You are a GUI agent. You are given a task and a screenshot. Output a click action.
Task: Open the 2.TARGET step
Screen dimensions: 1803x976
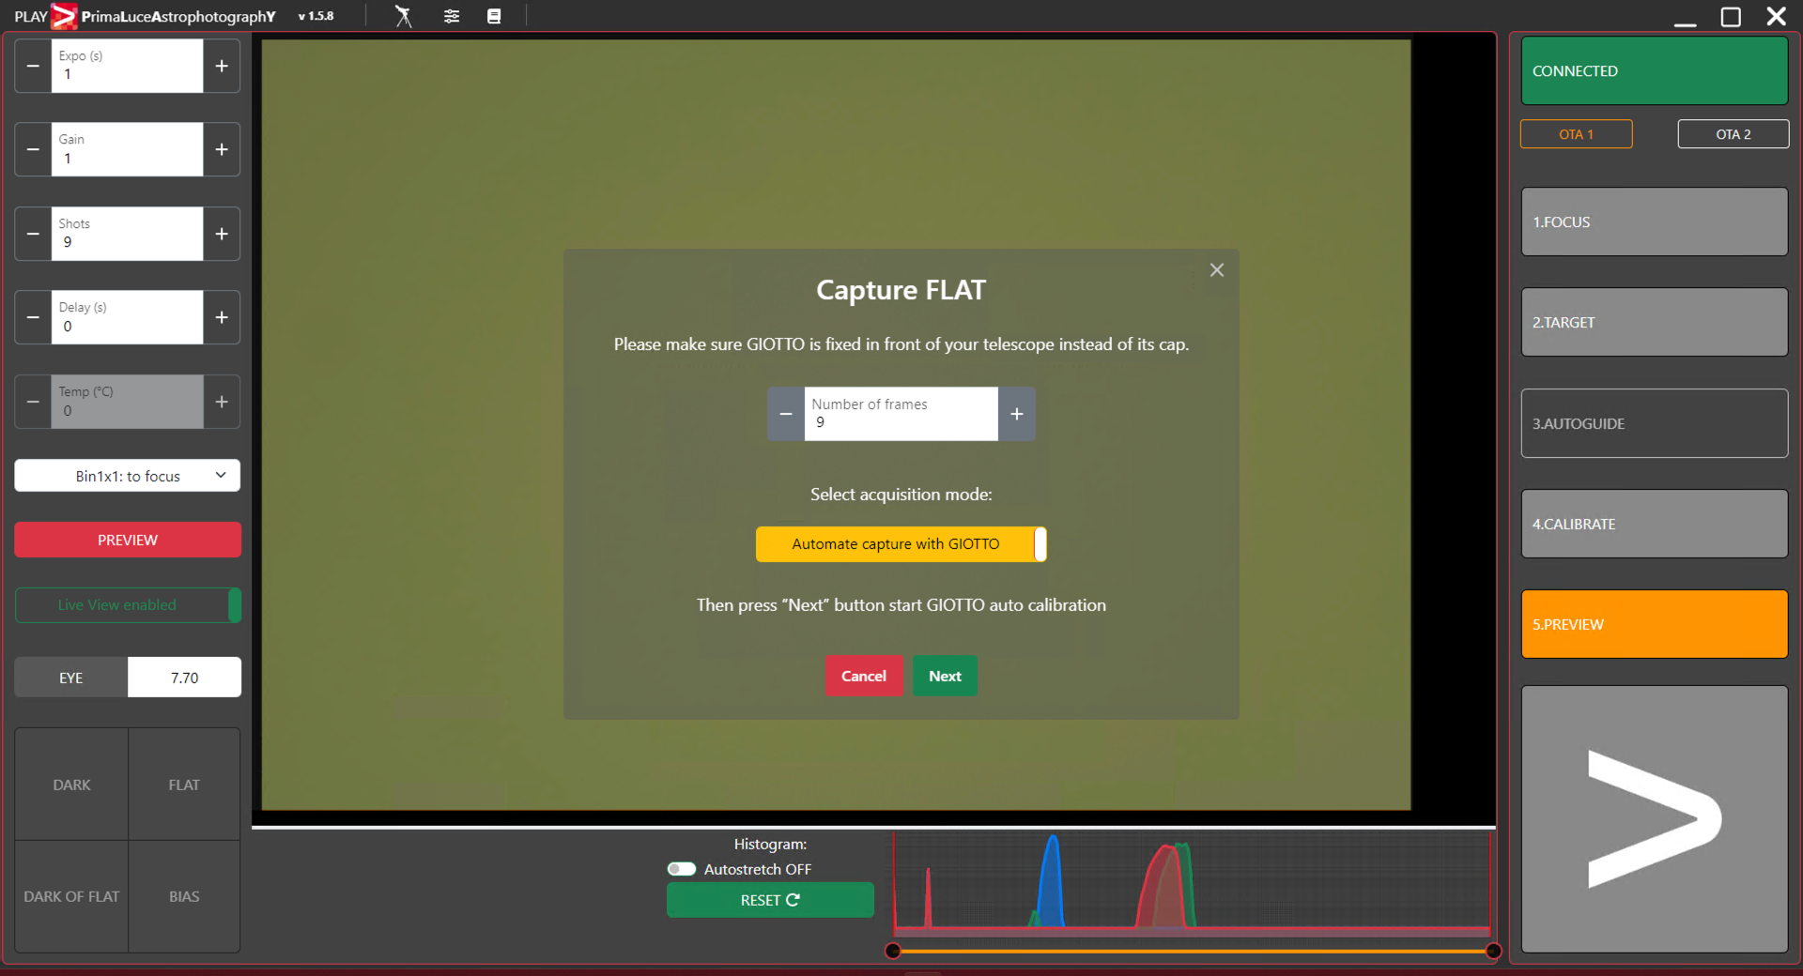(1655, 322)
